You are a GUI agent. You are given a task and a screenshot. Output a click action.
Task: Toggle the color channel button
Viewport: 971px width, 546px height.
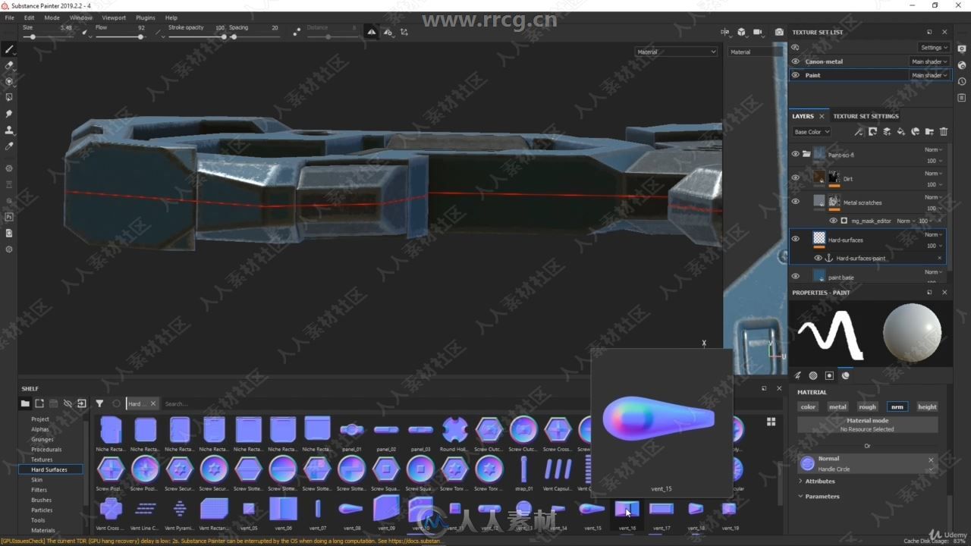[x=808, y=406]
